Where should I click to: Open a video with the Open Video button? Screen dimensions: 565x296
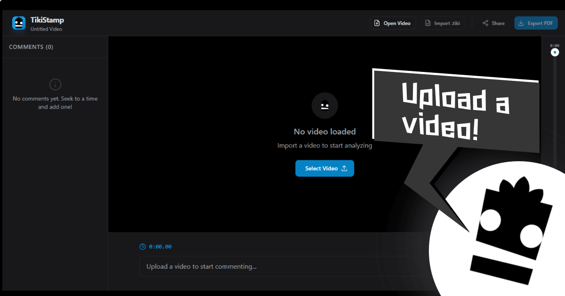point(392,23)
